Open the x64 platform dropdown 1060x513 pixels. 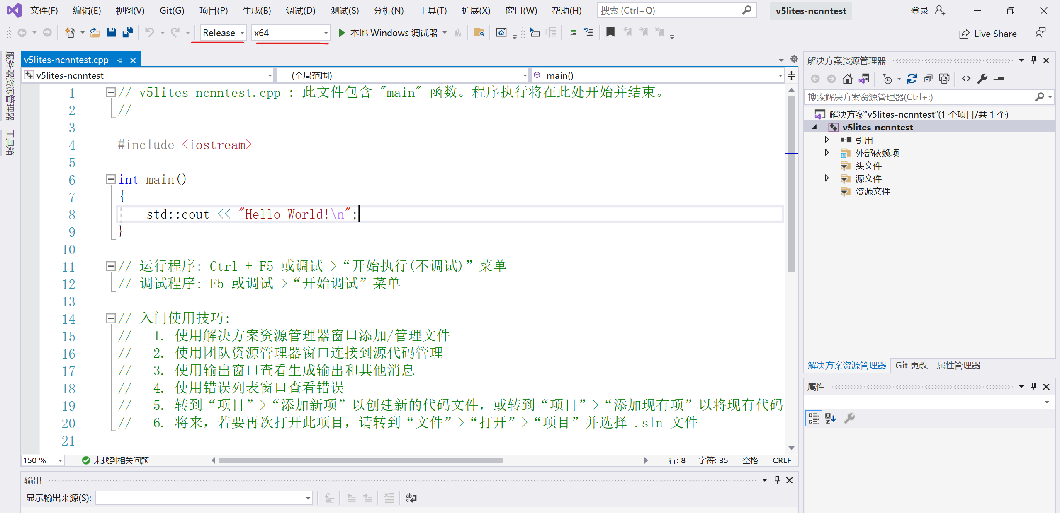pyautogui.click(x=291, y=33)
